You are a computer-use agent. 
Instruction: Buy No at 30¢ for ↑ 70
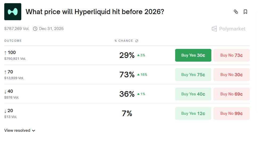pyautogui.click(x=231, y=75)
